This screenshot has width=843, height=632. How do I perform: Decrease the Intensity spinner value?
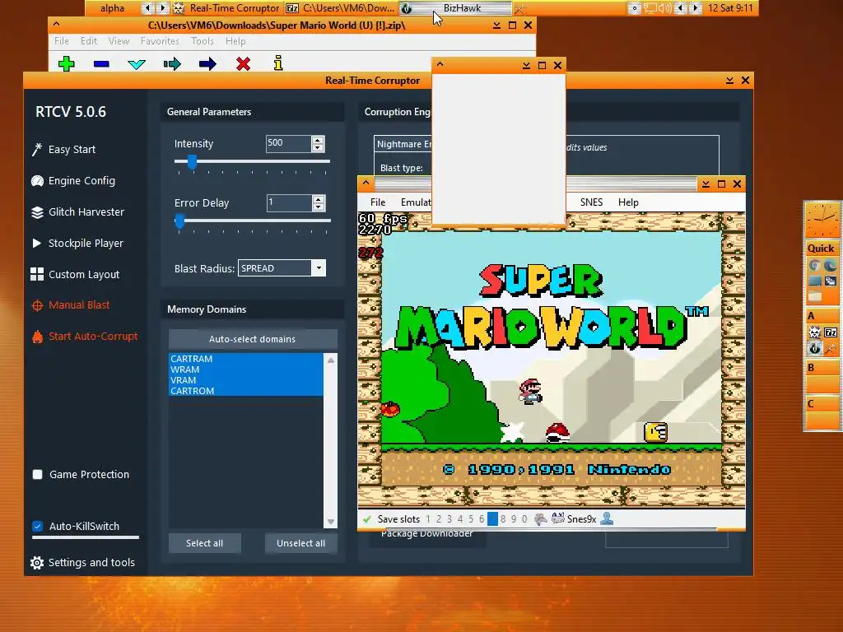pyautogui.click(x=318, y=147)
